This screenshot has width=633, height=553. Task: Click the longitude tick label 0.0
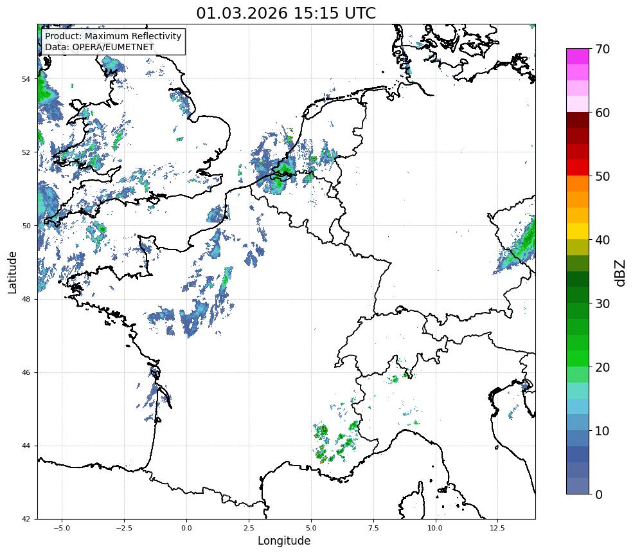186,528
